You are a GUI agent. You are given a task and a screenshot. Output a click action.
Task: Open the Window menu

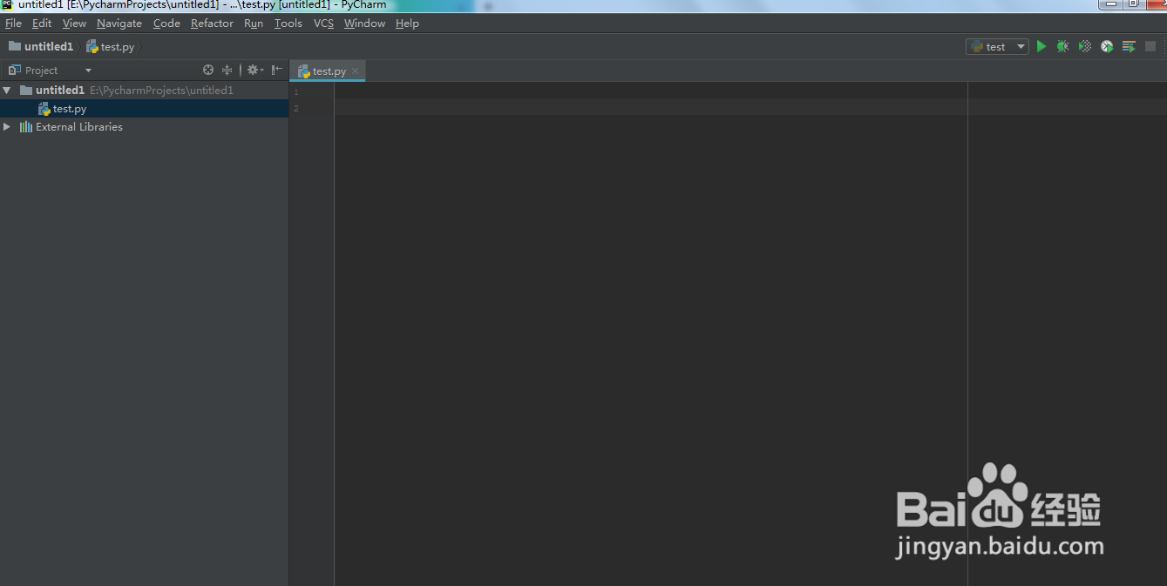click(x=364, y=24)
